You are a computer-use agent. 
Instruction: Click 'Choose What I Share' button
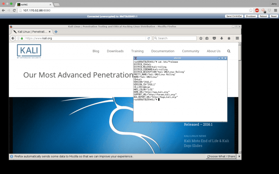tap(221, 156)
